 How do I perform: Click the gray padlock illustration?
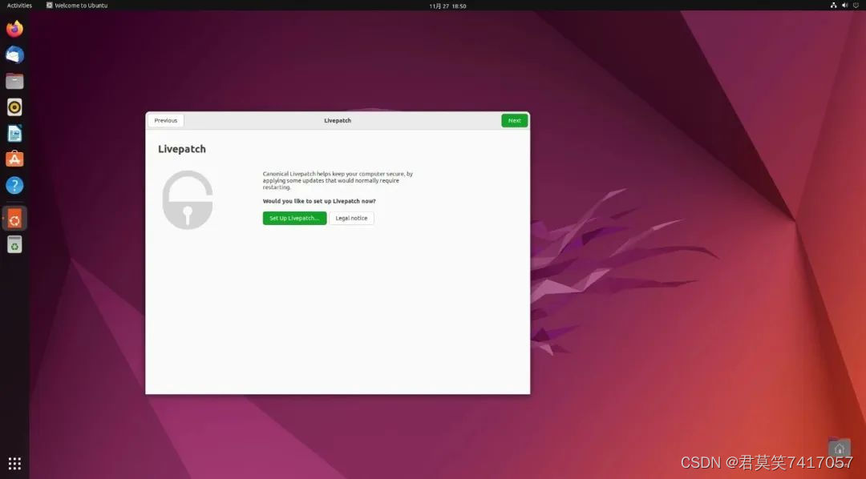tap(188, 199)
